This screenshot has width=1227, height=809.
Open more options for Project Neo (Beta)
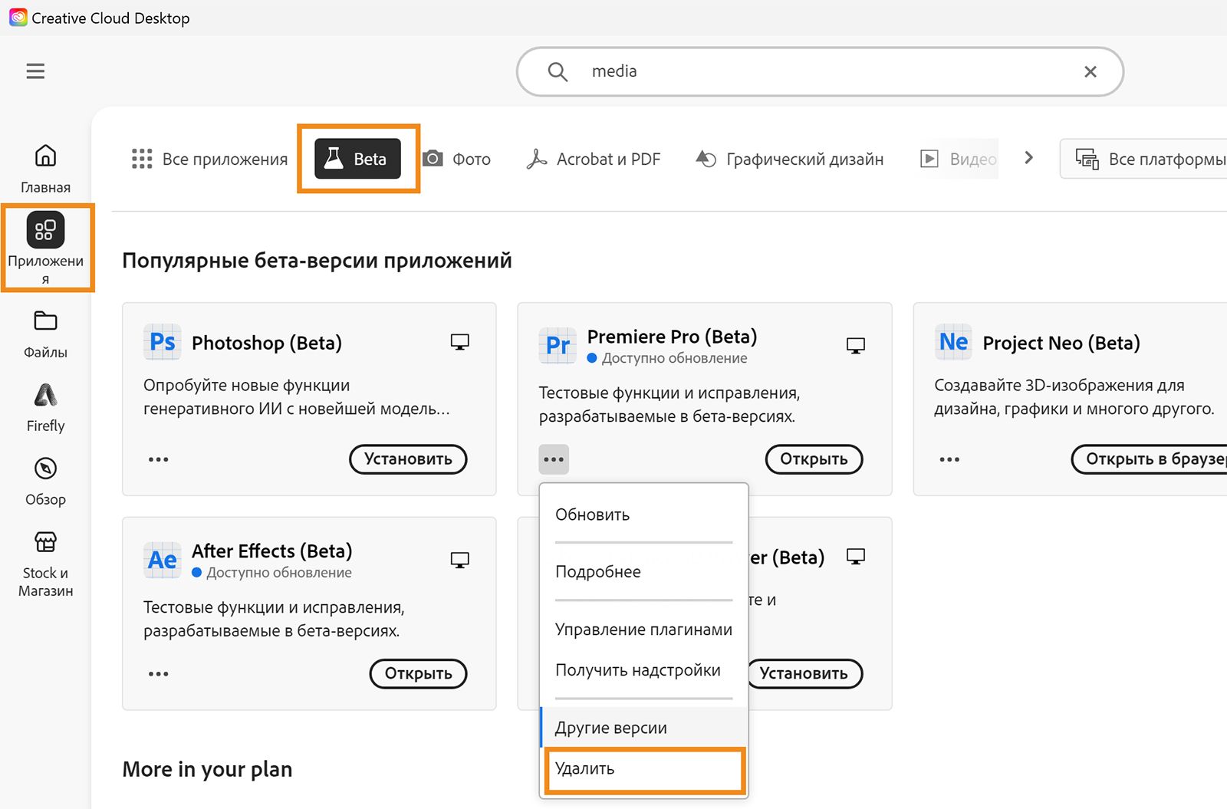[x=949, y=459]
